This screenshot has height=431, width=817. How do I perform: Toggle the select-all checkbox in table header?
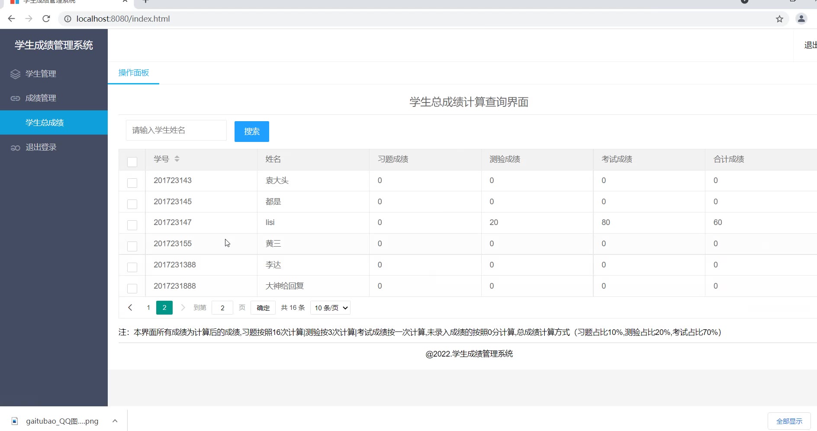pos(132,162)
